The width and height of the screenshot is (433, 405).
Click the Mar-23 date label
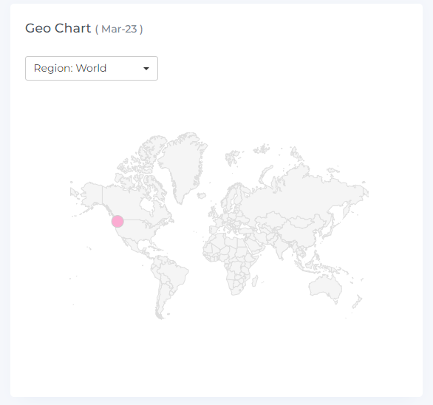point(119,29)
